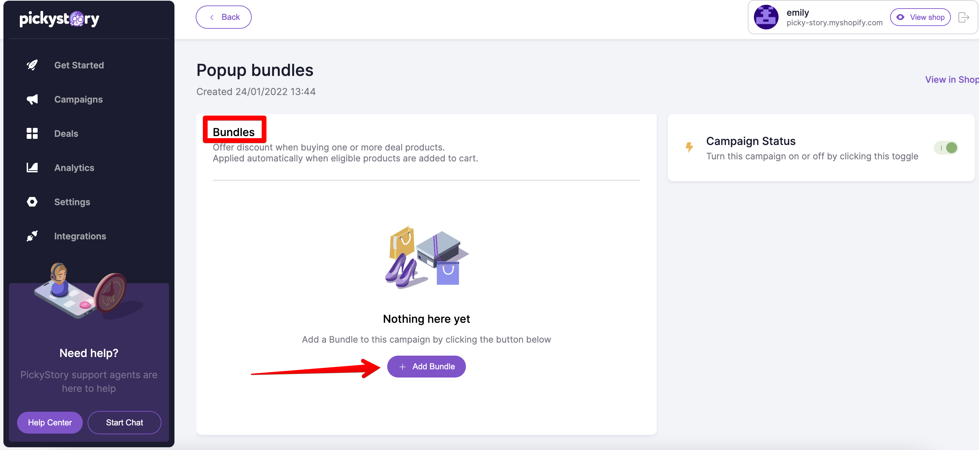This screenshot has height=450, width=979.
Task: Go to Integrations in the sidebar
Action: click(x=80, y=236)
